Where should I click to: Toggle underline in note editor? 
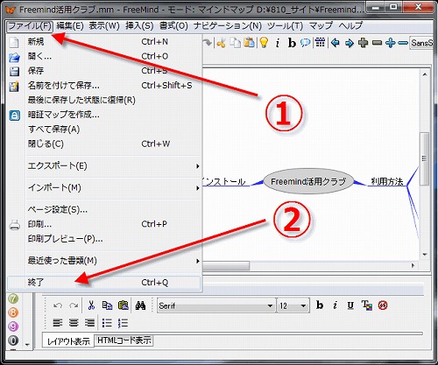pyautogui.click(x=350, y=305)
